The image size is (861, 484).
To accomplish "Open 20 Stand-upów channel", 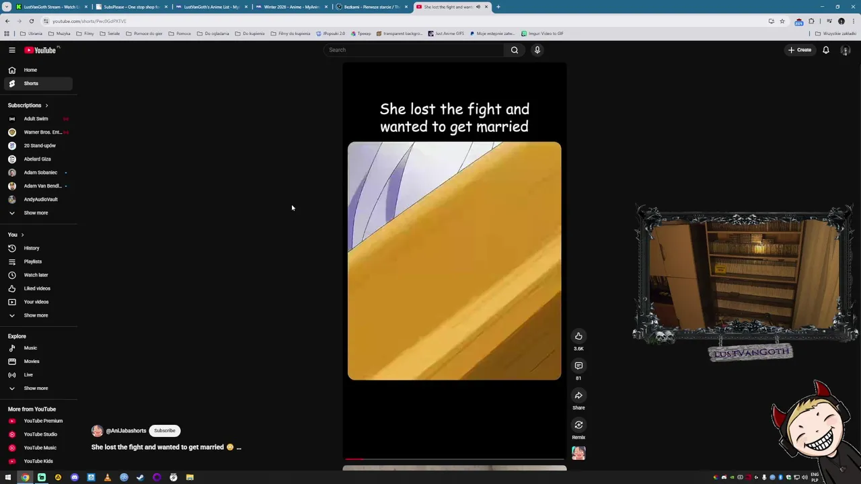I will [37, 146].
